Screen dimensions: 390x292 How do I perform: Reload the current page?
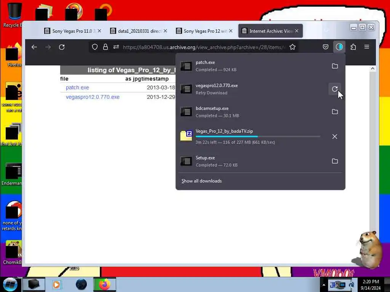tap(62, 47)
